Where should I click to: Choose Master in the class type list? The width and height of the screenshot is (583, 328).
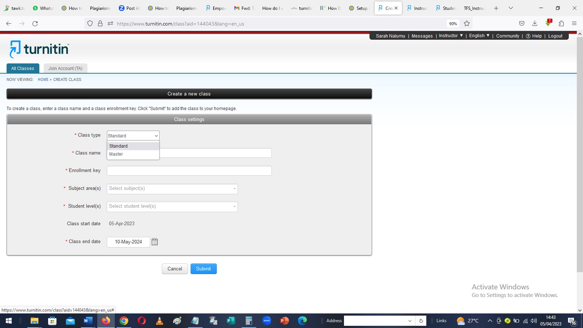[x=133, y=154]
